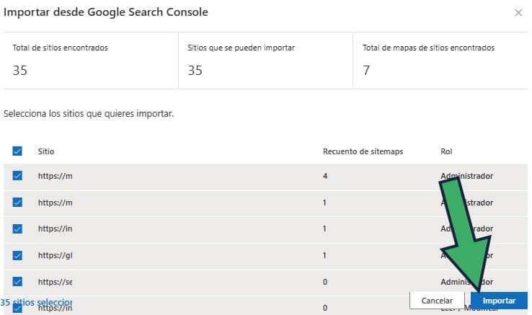Click the Total de mapas de sitios value 7
This screenshot has height=315, width=532.
[366, 70]
